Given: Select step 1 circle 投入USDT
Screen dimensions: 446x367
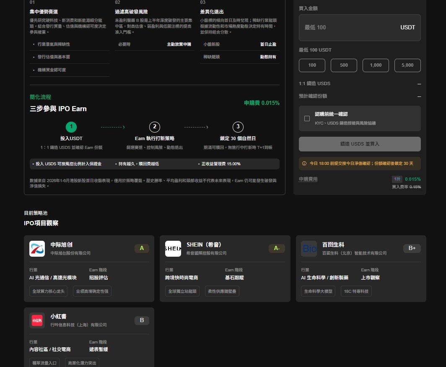Looking at the screenshot, I should (x=71, y=127).
